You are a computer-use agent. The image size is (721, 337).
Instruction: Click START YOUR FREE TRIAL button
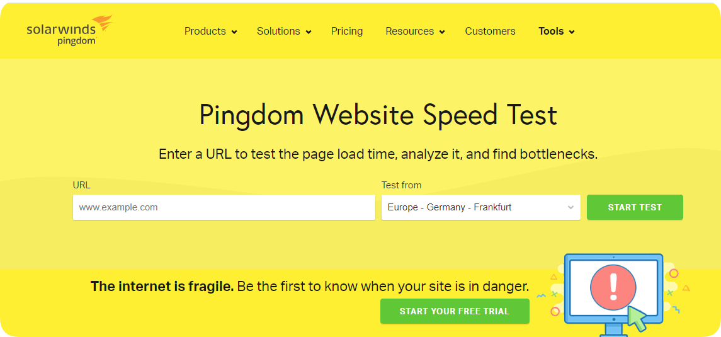point(455,311)
